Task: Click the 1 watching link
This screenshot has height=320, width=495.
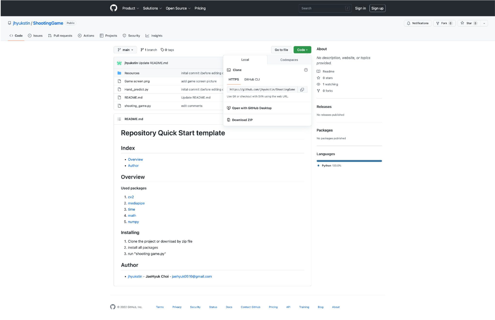Action: 327,84
